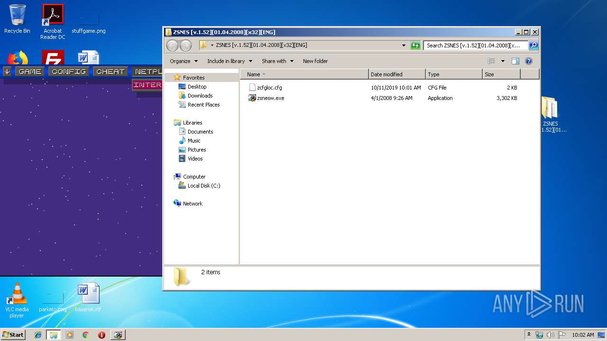Viewport: 607px width, 341px height.
Task: Open the ZSNES NETPLAY menu
Action: [147, 72]
